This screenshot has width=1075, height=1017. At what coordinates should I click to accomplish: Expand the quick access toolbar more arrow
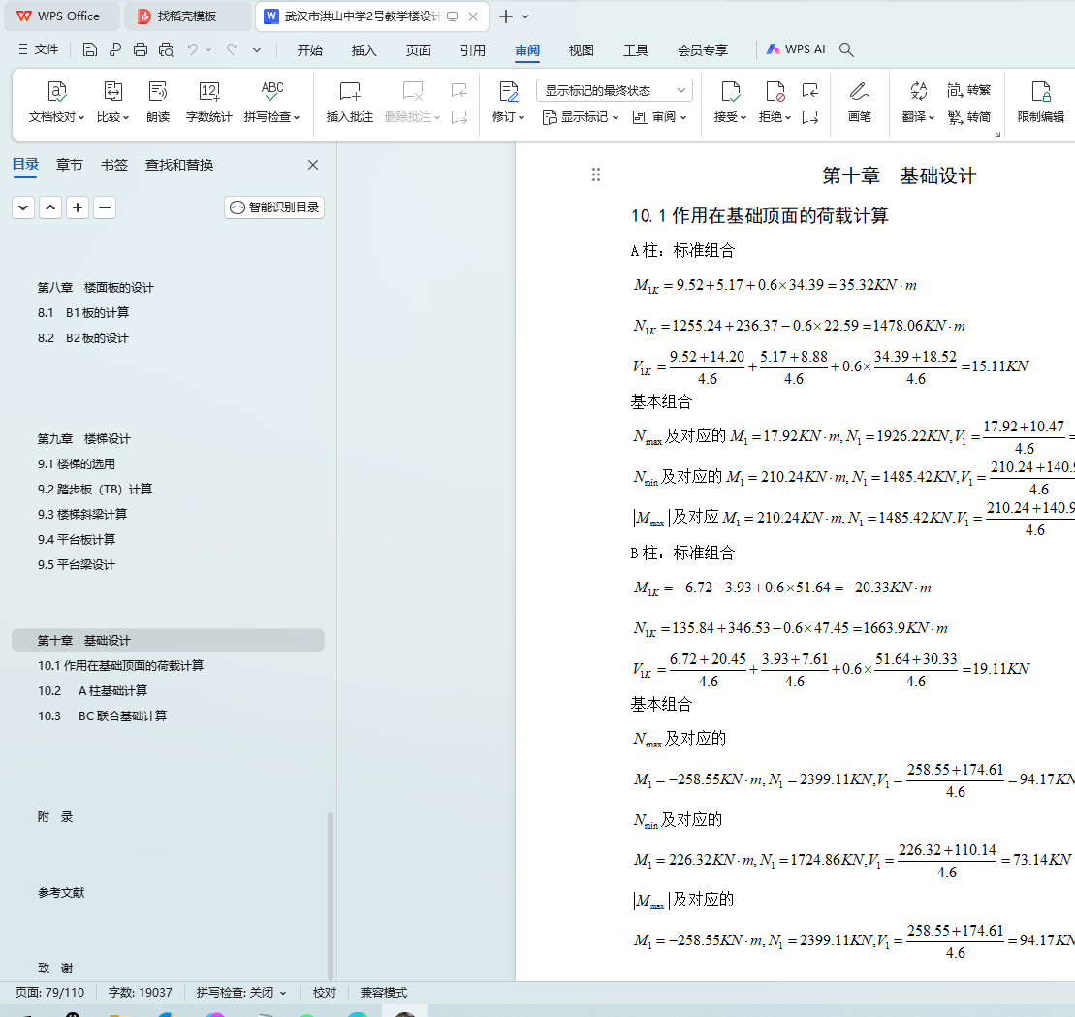tap(257, 49)
